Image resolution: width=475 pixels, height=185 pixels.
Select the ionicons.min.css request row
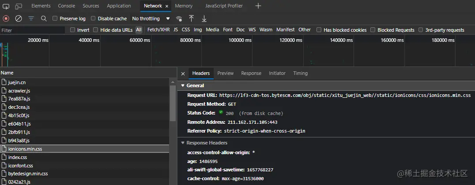pos(84,149)
